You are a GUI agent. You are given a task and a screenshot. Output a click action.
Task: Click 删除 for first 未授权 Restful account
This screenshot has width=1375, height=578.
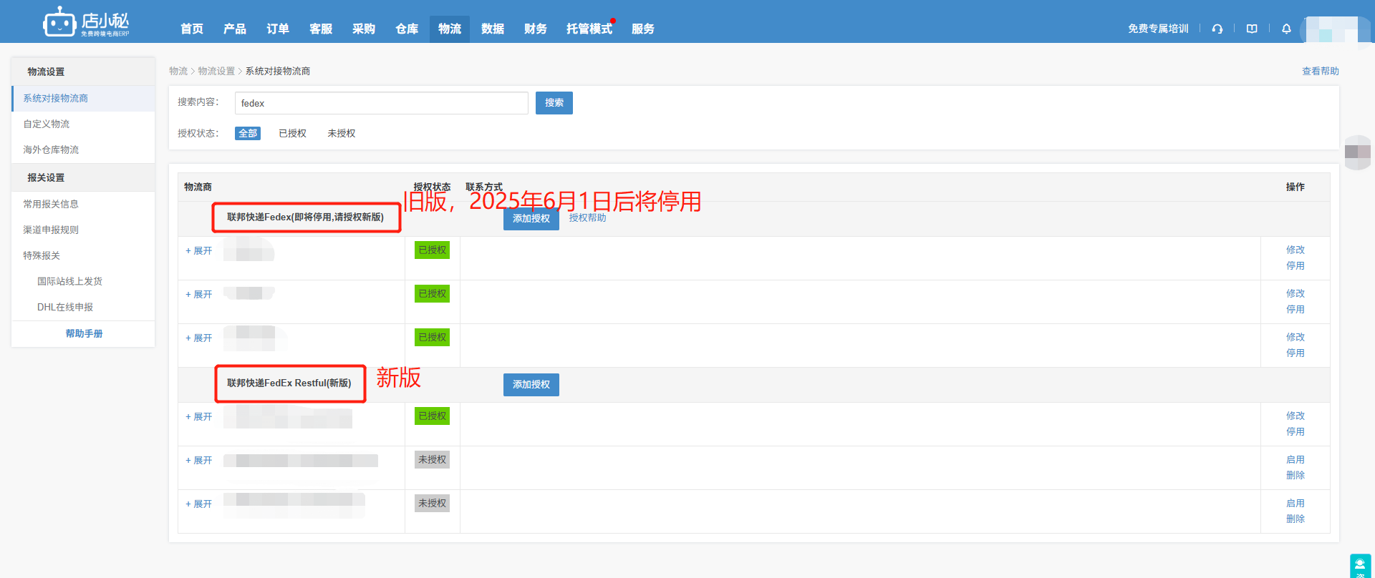1296,476
